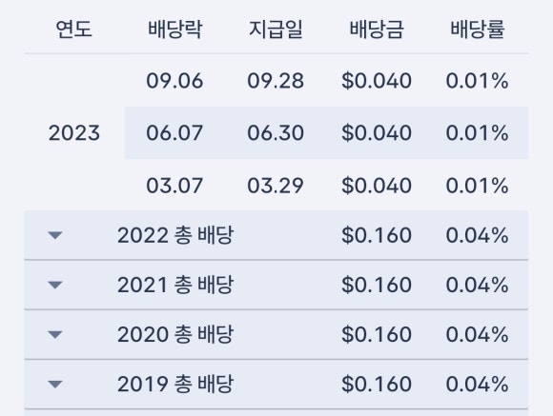Click payment date 09.28
Image resolution: width=553 pixels, height=416 pixels.
point(276,81)
